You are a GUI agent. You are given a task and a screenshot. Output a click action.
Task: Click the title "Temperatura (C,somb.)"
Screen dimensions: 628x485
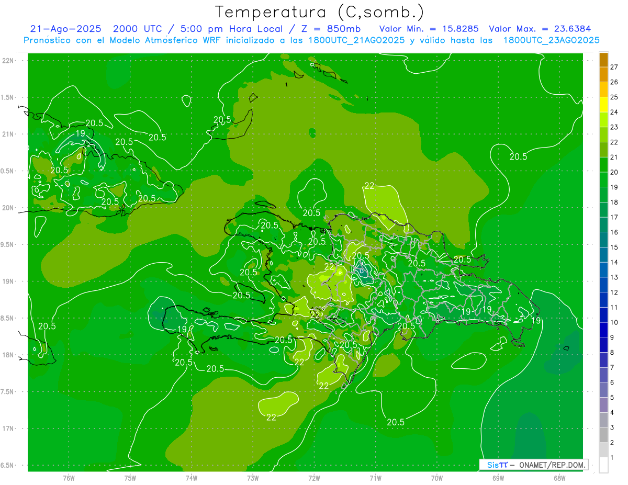tap(319, 13)
